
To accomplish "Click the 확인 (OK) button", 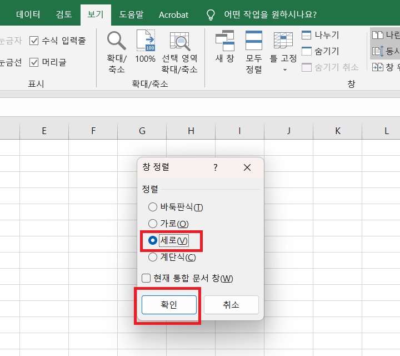I will (x=169, y=305).
